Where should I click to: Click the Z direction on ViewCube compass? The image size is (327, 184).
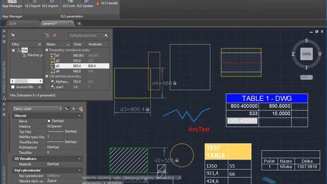(x=293, y=54)
